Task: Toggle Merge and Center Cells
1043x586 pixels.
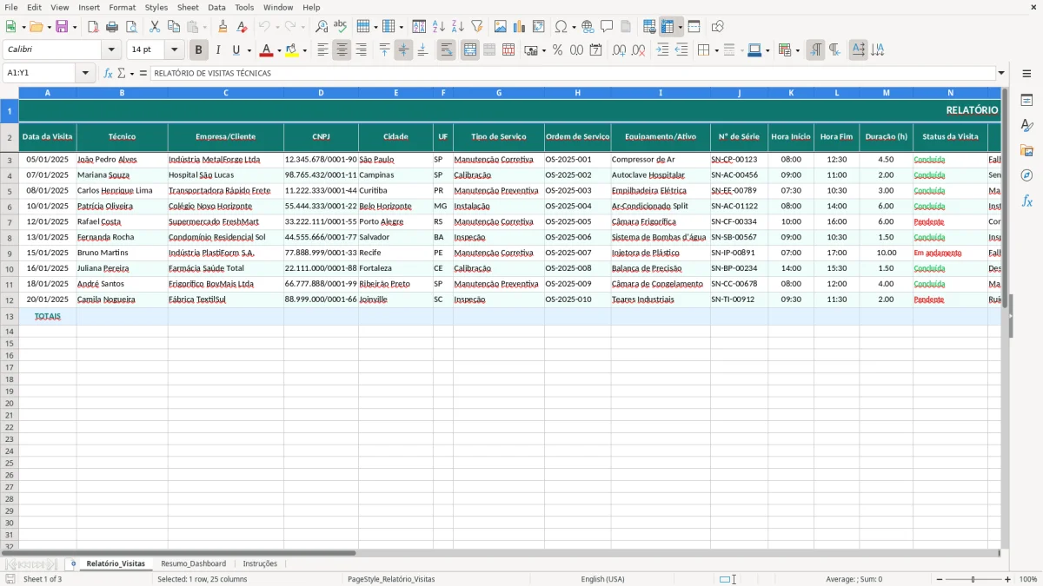Action: (470, 50)
